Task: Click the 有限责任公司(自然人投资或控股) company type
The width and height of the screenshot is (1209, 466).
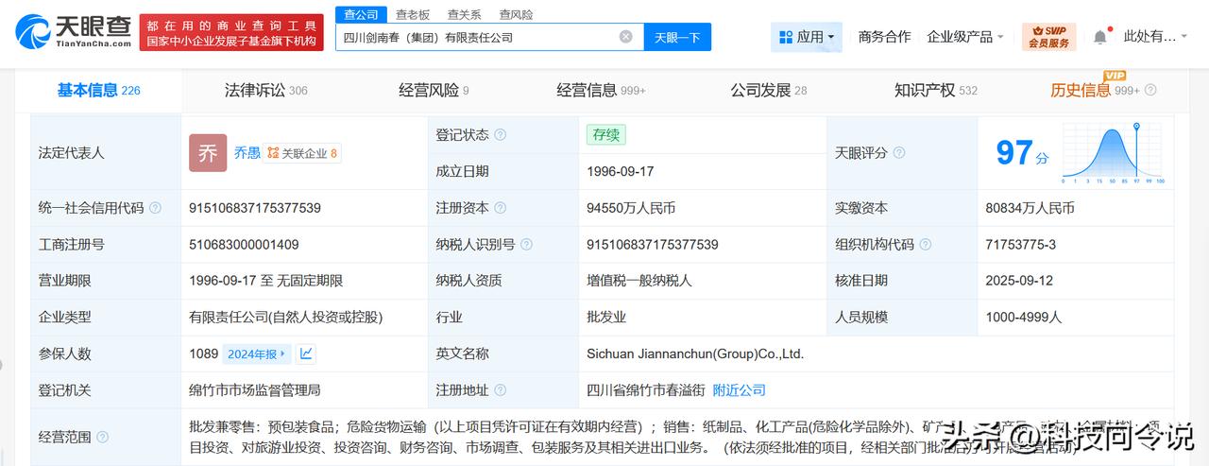Action: point(286,318)
